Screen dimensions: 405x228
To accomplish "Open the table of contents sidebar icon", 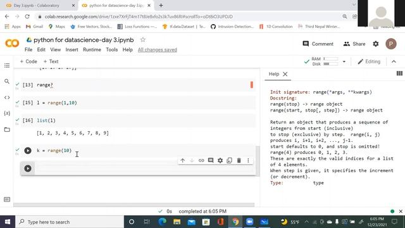I will 7,65.
